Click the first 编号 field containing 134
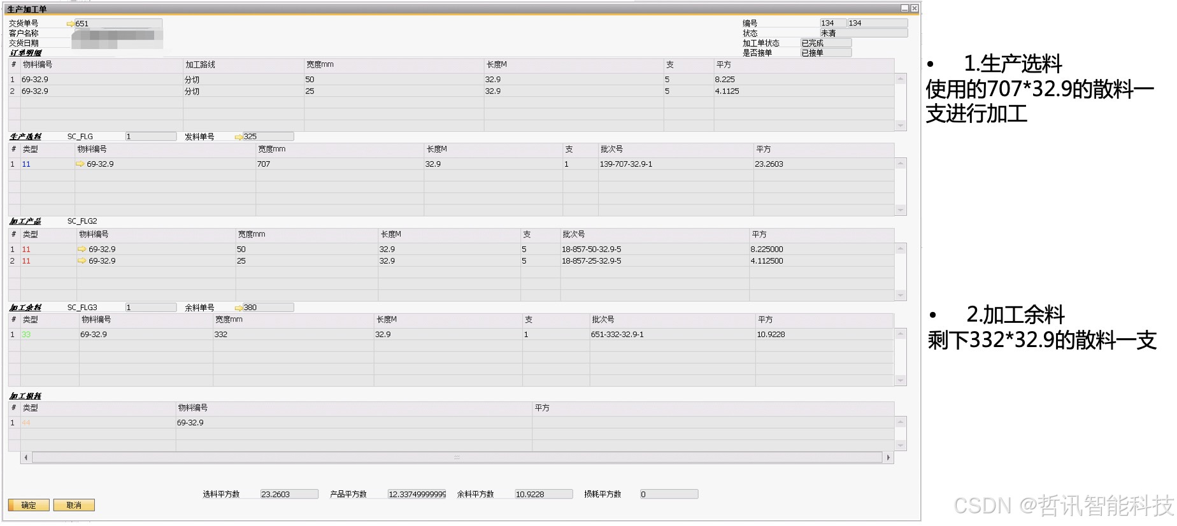The height and width of the screenshot is (526, 1177). [x=833, y=23]
